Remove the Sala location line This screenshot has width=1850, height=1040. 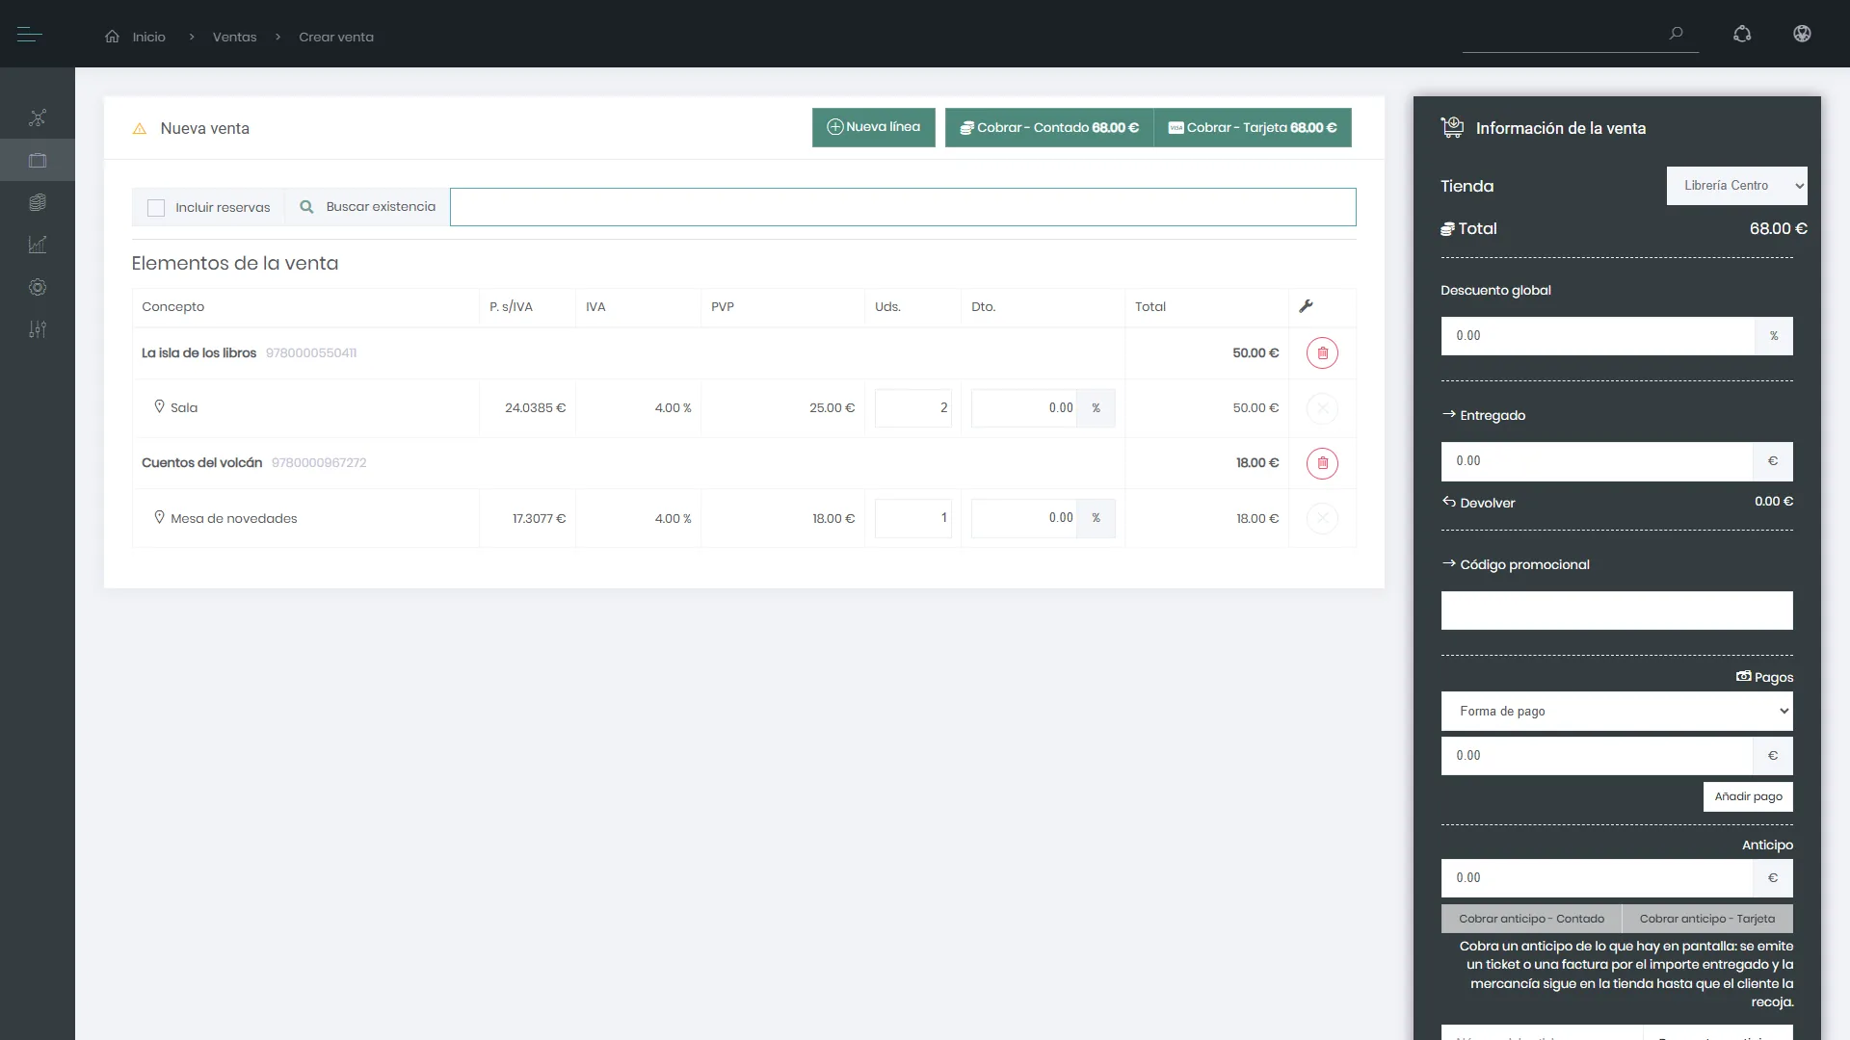tap(1322, 408)
